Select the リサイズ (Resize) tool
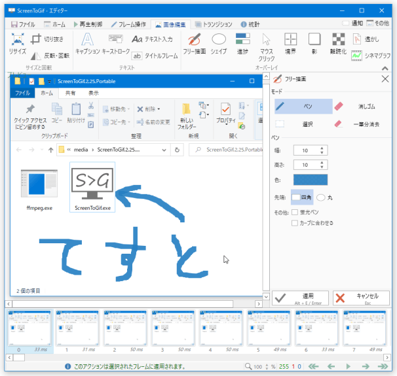397x376 pixels. (18, 43)
